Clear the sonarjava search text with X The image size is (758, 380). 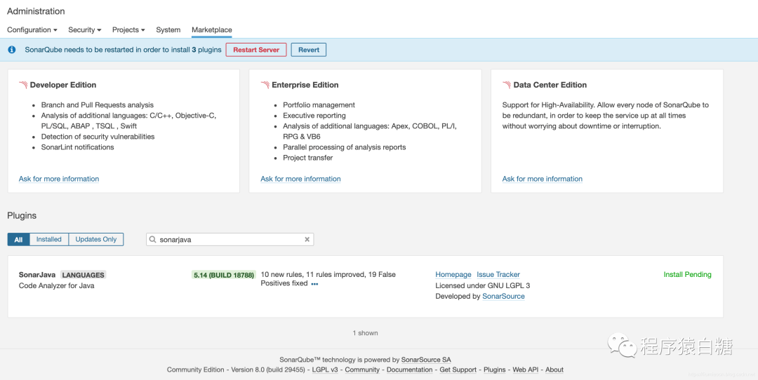click(307, 240)
